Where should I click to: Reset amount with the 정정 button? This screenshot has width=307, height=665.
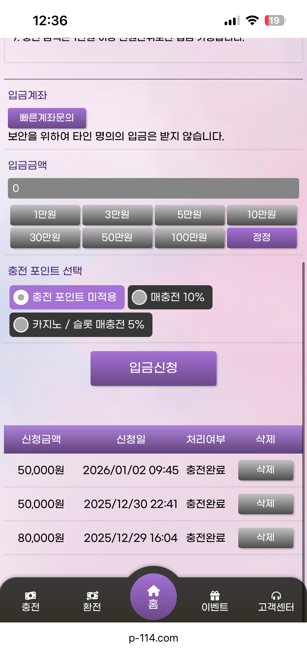(x=262, y=238)
